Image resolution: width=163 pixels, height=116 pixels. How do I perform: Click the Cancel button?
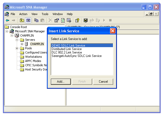click(x=103, y=82)
